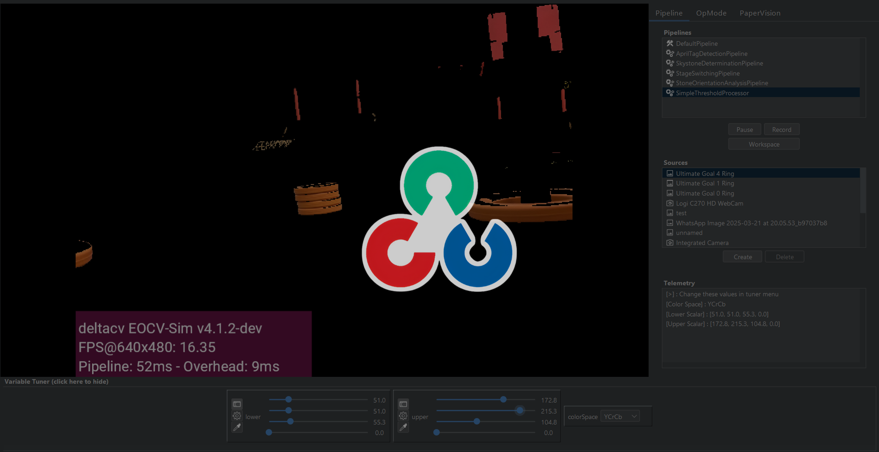
Task: Click the upper slider at 104.8
Action: (486, 422)
